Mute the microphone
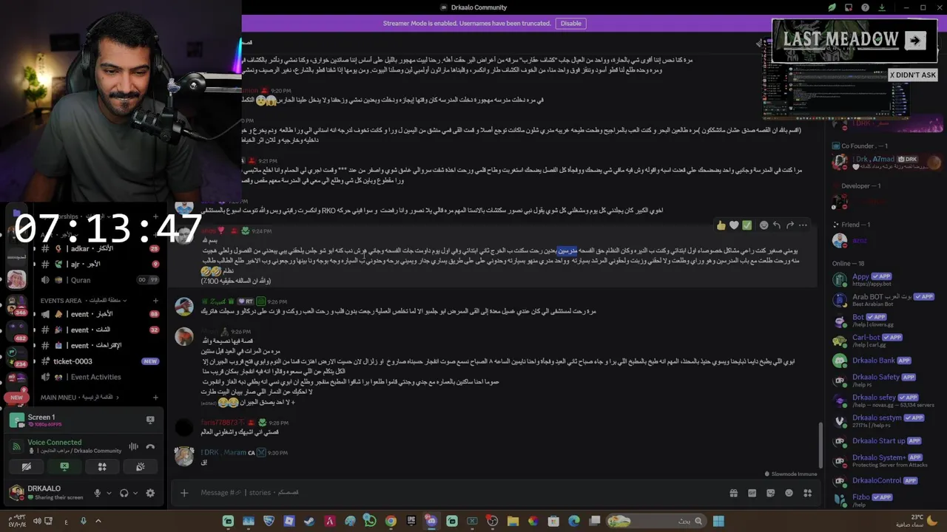Viewport: 947px width, 532px height. pyautogui.click(x=97, y=493)
